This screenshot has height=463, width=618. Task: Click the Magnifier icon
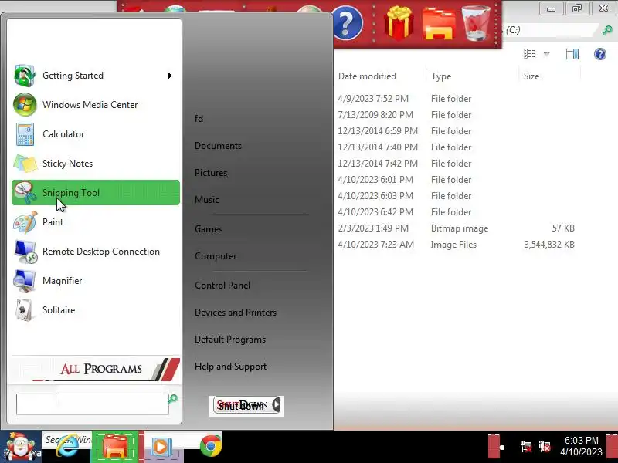[25, 281]
